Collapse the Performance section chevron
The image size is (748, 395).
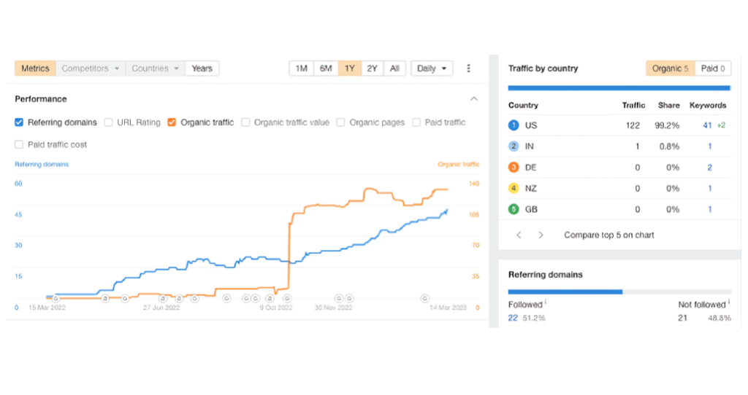473,99
